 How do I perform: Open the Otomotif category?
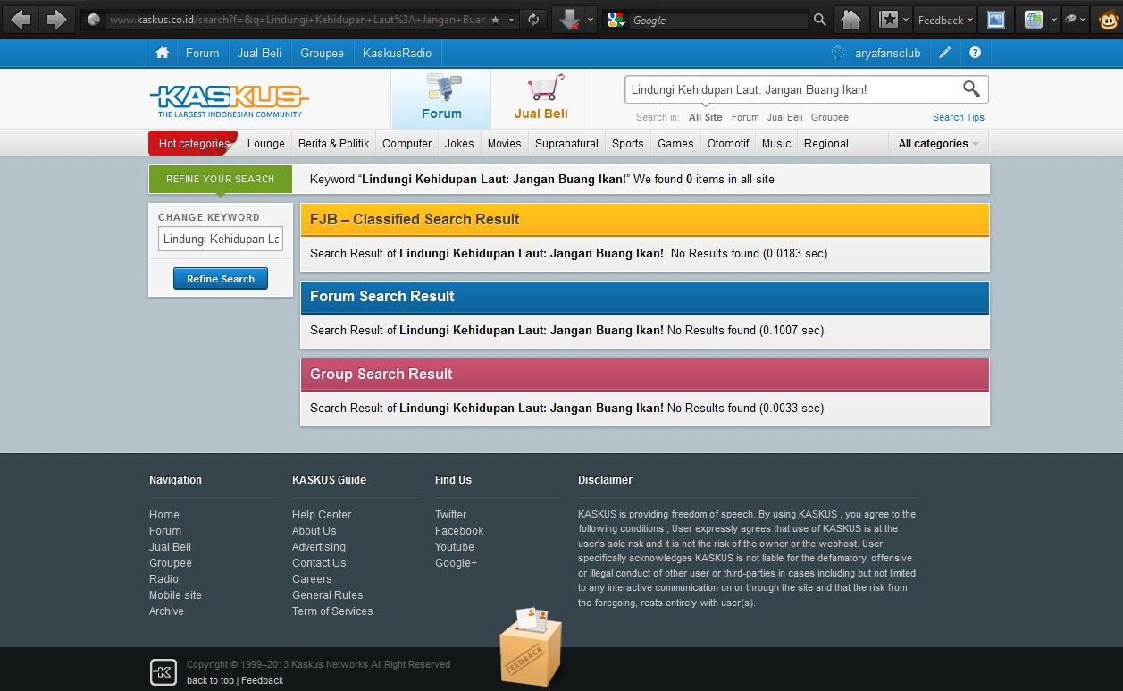click(x=728, y=143)
